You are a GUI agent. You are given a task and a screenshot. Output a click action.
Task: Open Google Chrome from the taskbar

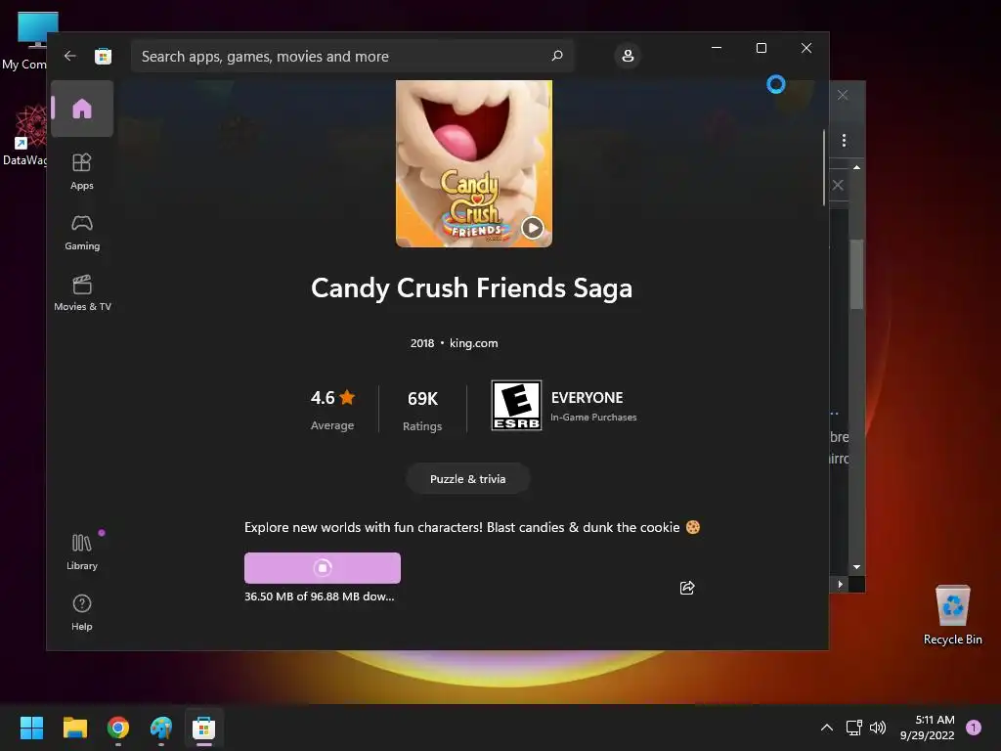[118, 728]
